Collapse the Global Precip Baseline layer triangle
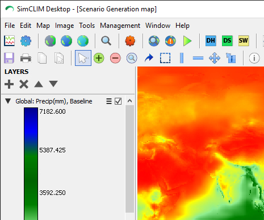 tap(8, 101)
